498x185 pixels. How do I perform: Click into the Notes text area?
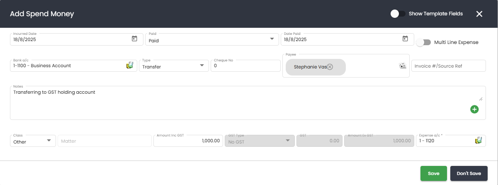248,103
